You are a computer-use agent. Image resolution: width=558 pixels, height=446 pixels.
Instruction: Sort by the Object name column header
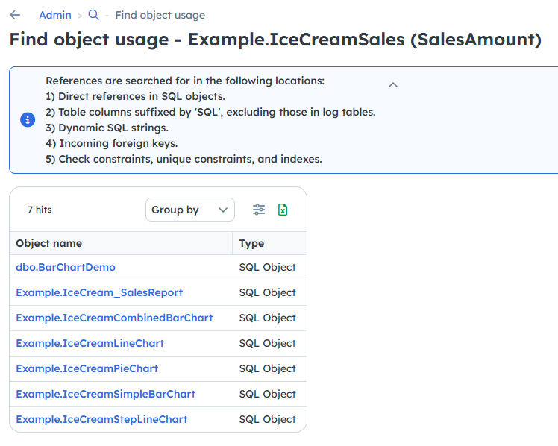[49, 243]
